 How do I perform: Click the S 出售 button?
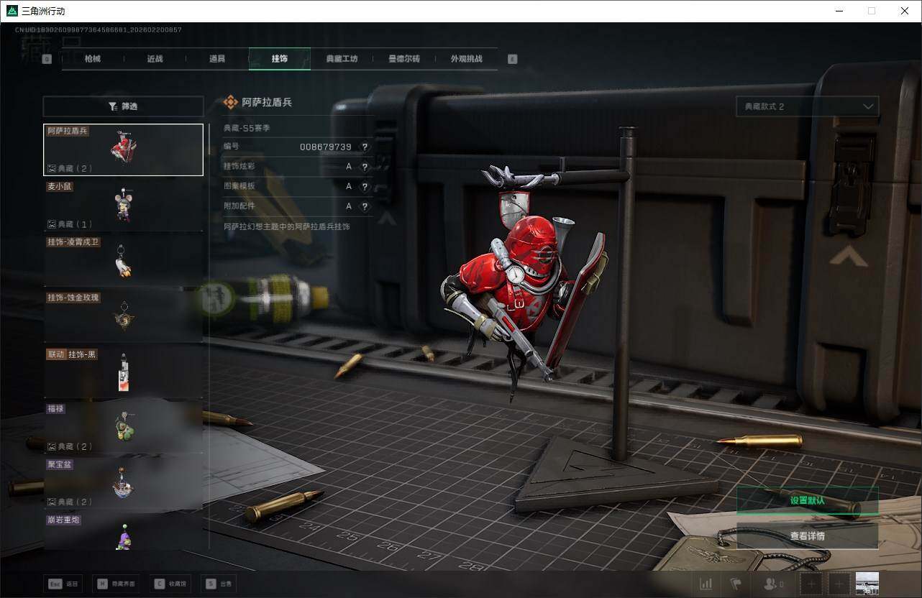tap(219, 584)
